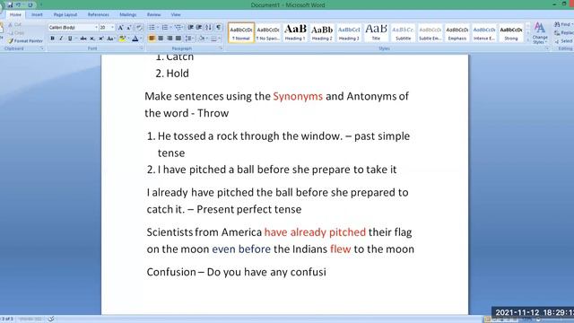Switch to the References tab
Screen dimensions: 574x323
pyautogui.click(x=98, y=14)
